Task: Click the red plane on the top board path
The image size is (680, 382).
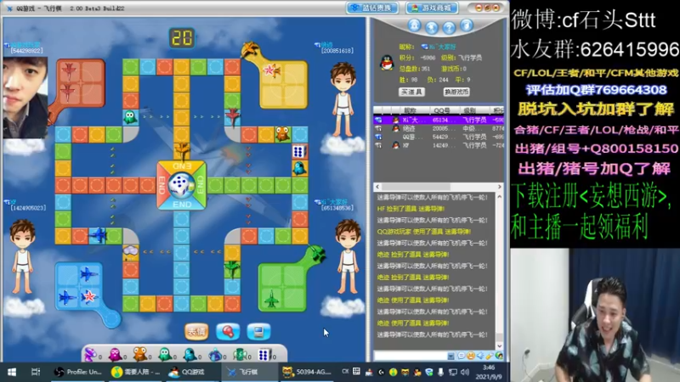Action: [x=232, y=116]
